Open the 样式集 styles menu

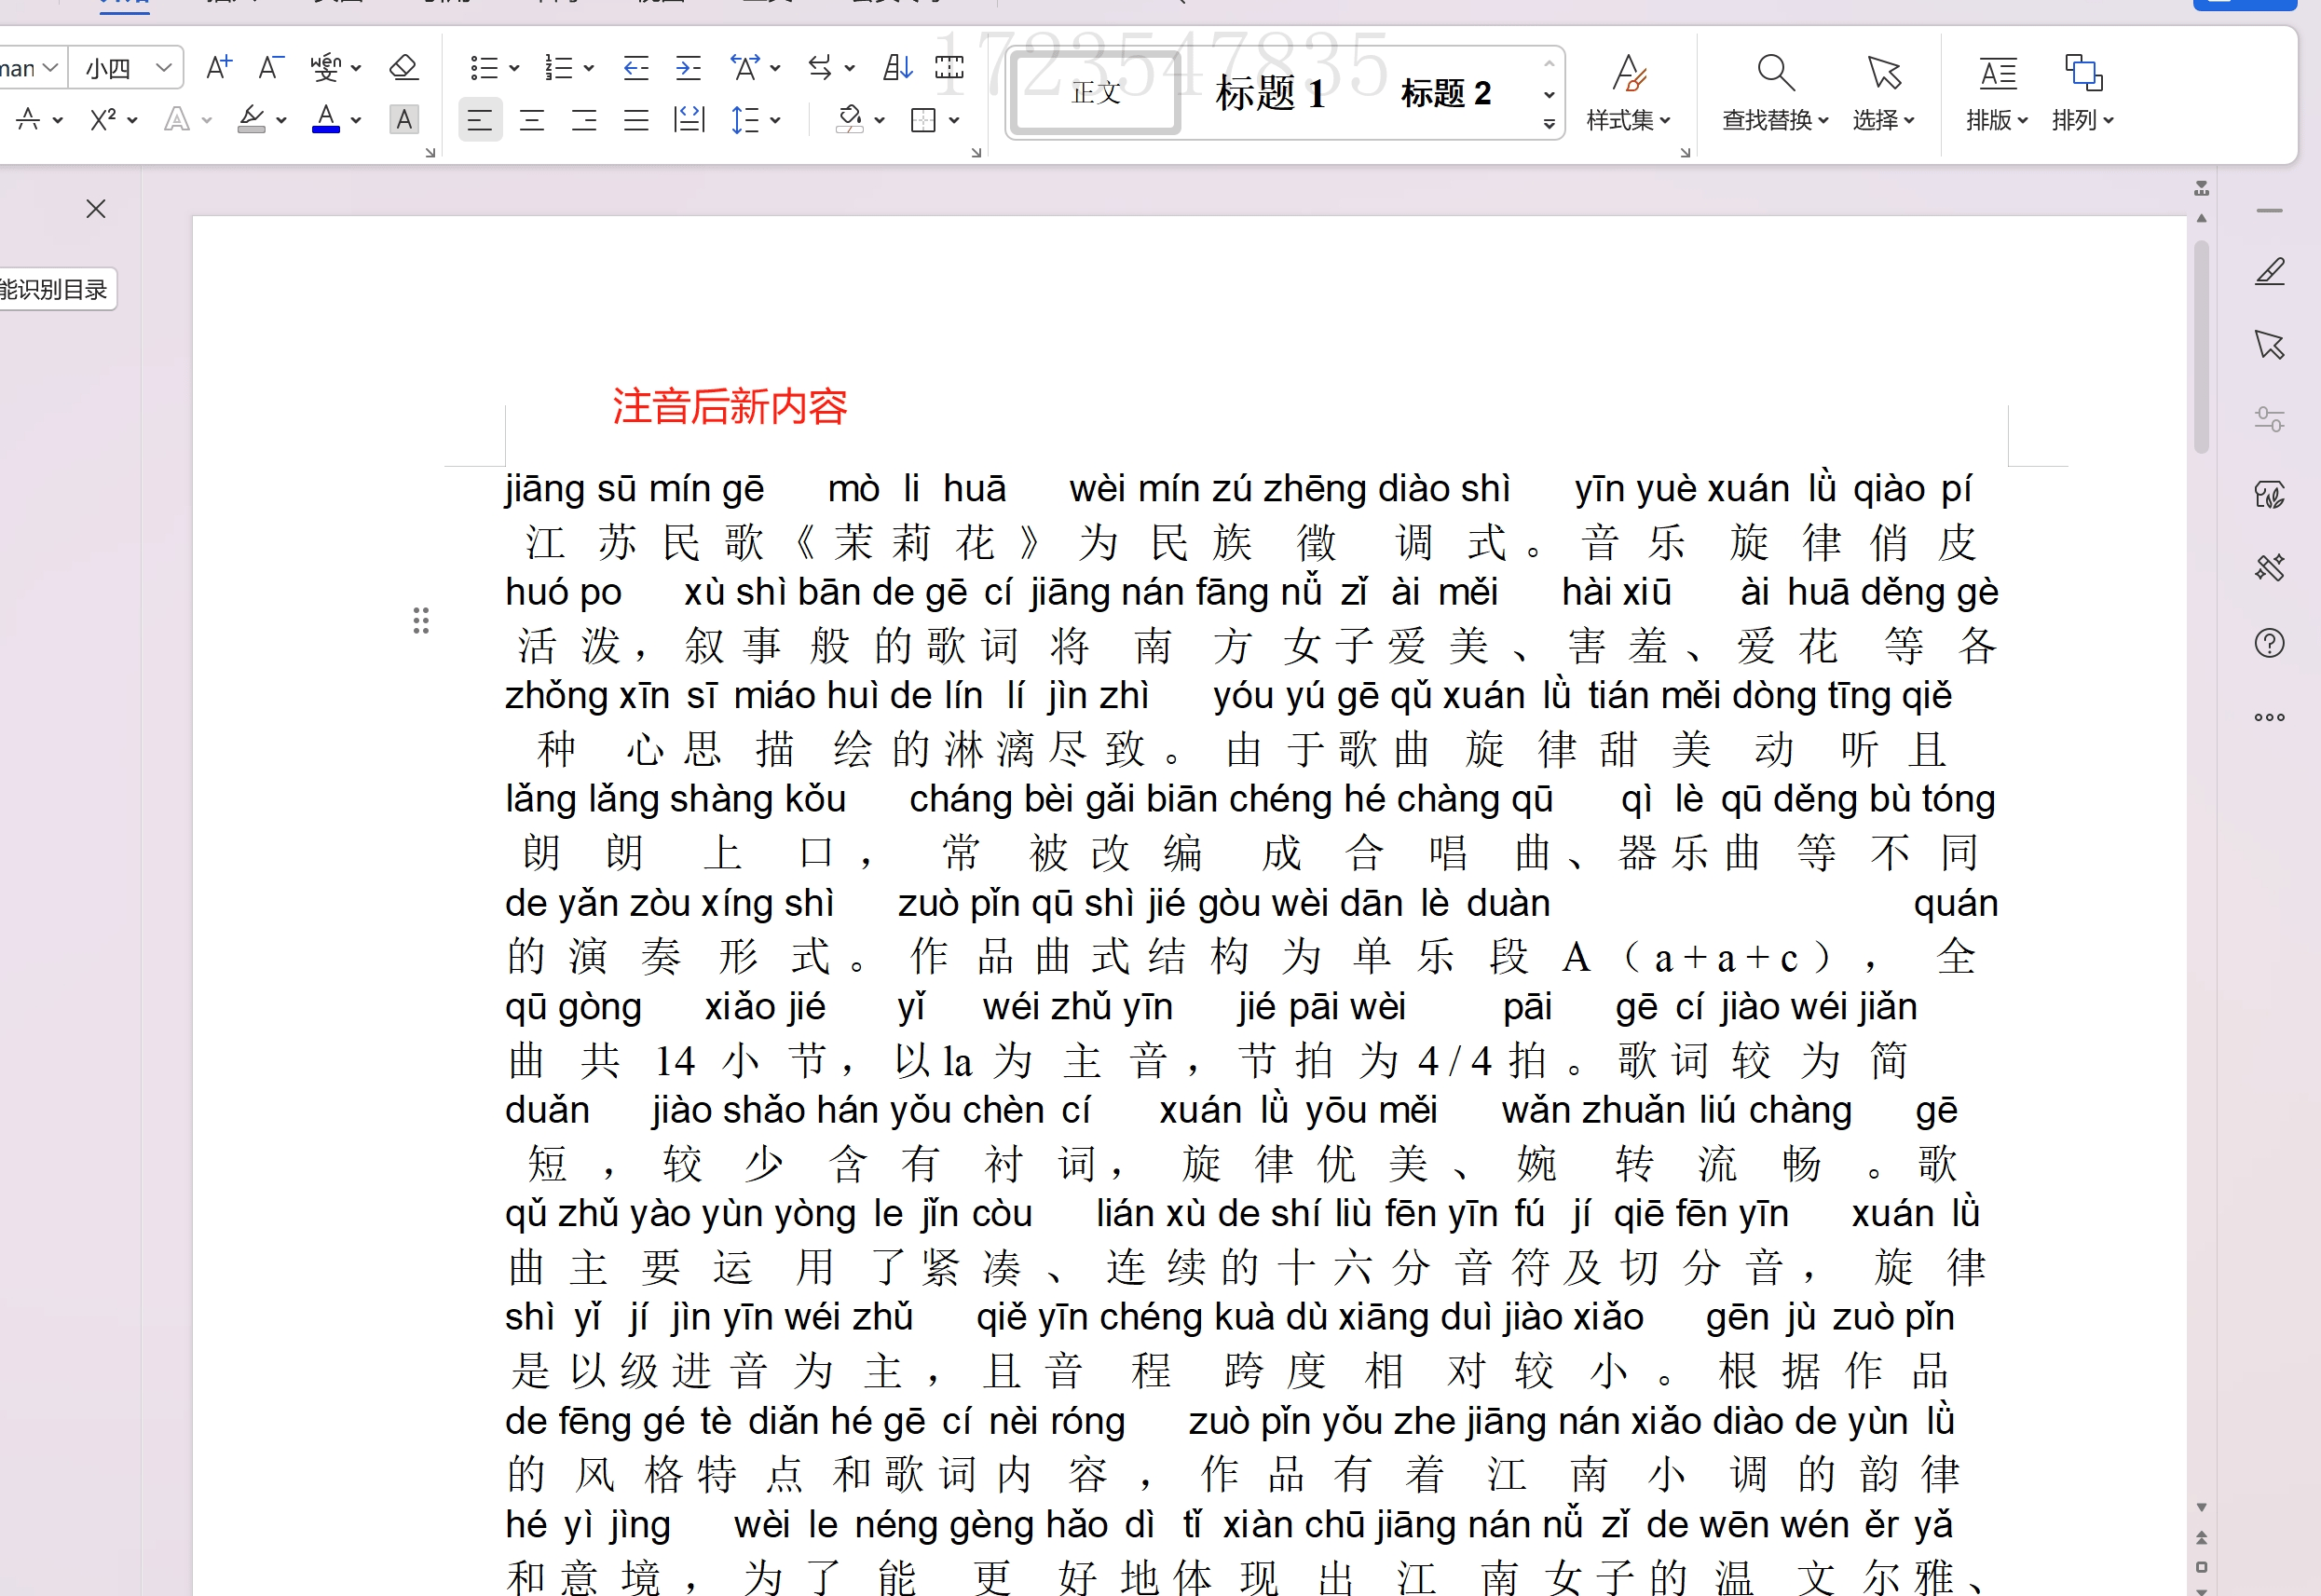click(1627, 95)
